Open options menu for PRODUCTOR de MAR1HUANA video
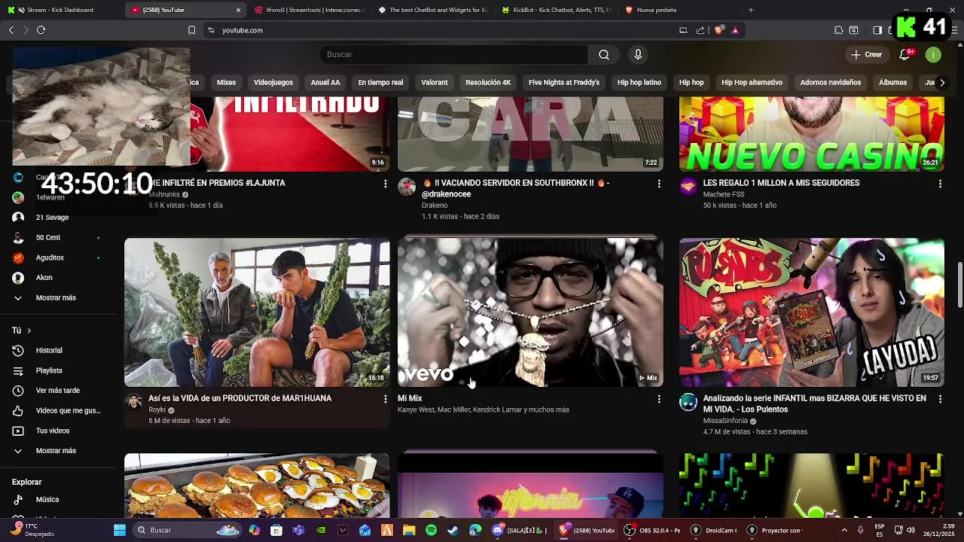 386,399
